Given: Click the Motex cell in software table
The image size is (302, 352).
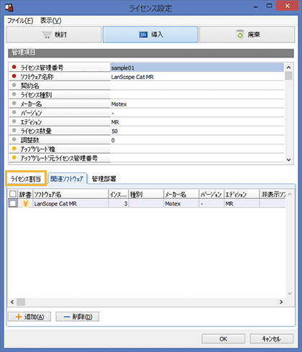Looking at the screenshot, I should (x=181, y=203).
